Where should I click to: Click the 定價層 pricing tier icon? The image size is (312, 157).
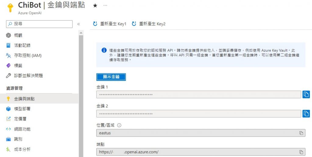coord(8,119)
